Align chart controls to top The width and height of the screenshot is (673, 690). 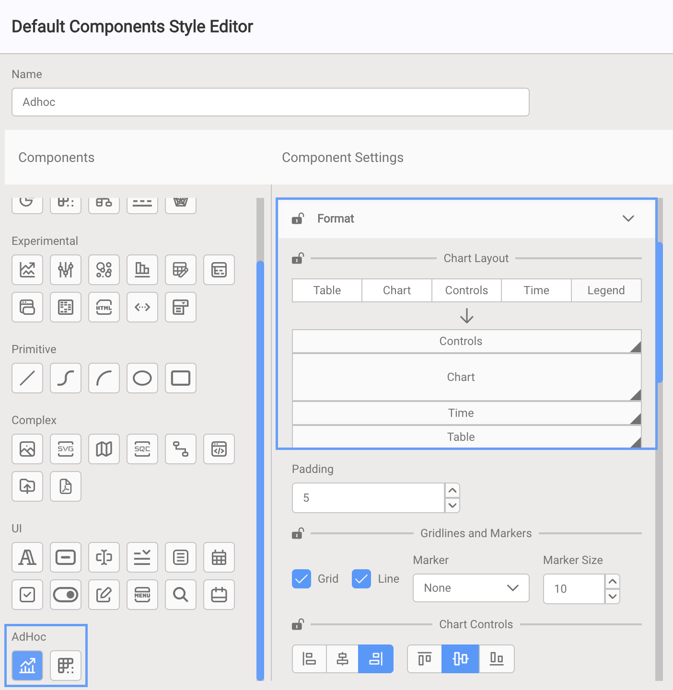point(425,659)
